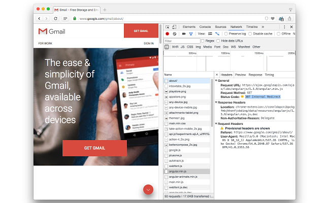Clear the network log with the clear icon
The height and width of the screenshot is (203, 325).
[175, 34]
